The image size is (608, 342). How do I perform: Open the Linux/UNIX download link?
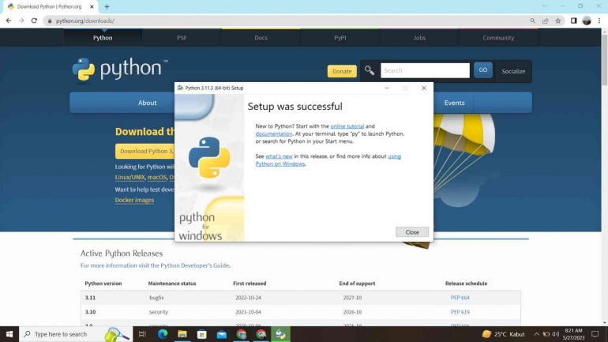coord(129,177)
